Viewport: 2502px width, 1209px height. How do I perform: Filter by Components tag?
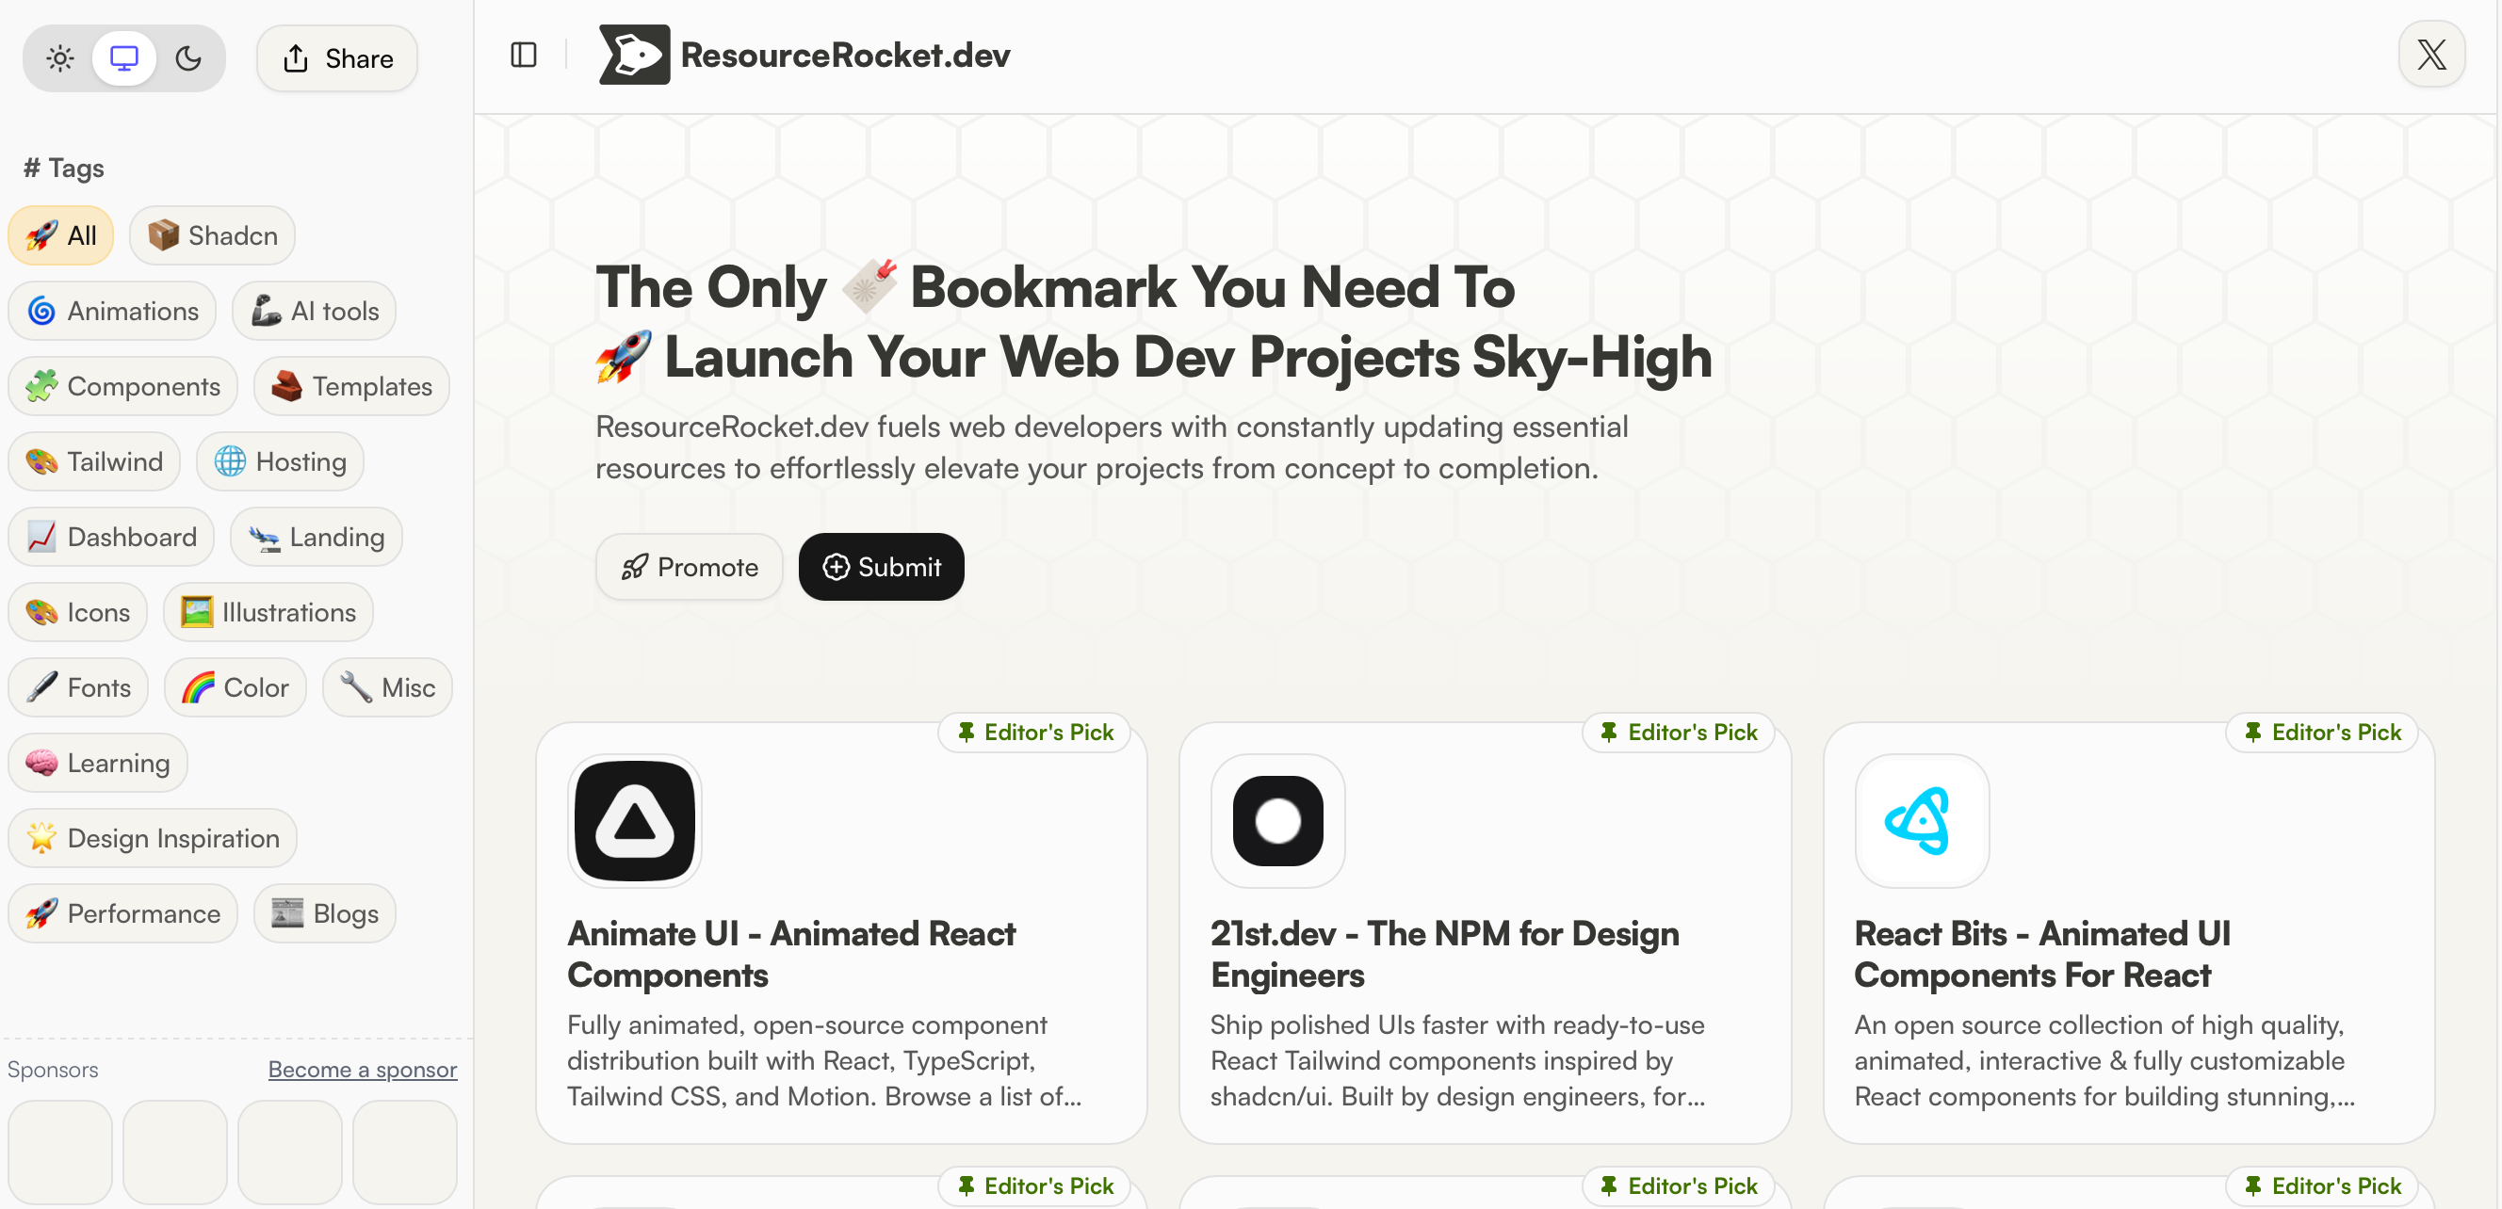[123, 385]
